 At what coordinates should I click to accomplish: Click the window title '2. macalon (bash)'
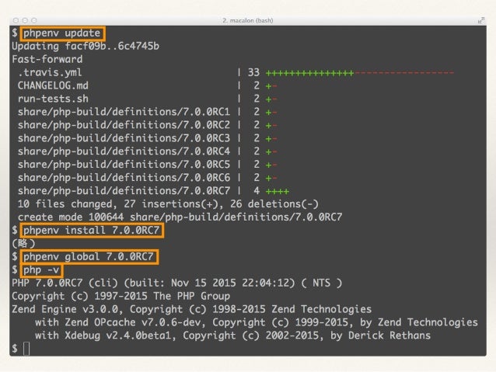[248, 20]
